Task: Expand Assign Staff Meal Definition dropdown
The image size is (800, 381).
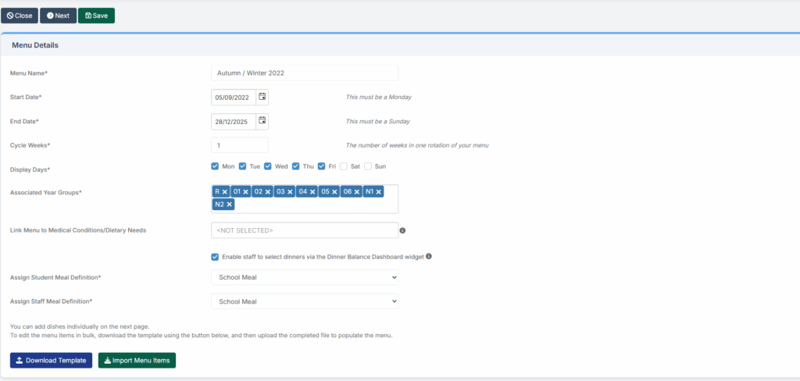Action: click(x=305, y=301)
